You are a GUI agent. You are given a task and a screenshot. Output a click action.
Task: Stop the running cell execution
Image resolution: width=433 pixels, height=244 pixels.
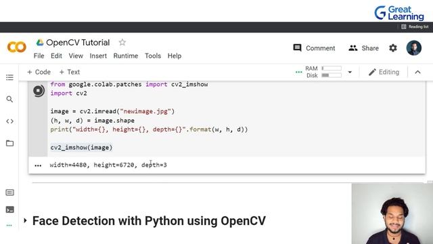[x=39, y=91]
